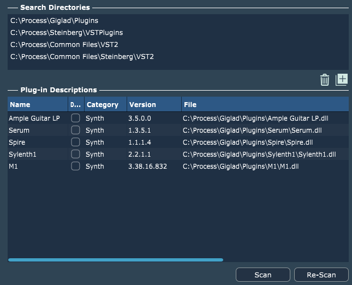352x285 pixels.
Task: Click the horizontal scrollbar under the plug-in table
Action: [x=116, y=260]
